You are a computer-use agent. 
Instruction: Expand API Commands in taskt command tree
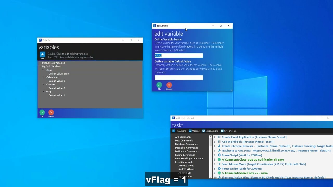pos(173,137)
